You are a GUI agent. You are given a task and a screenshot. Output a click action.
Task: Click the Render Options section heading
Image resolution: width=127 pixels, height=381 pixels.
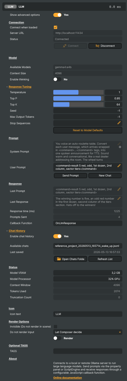[x=19, y=322]
